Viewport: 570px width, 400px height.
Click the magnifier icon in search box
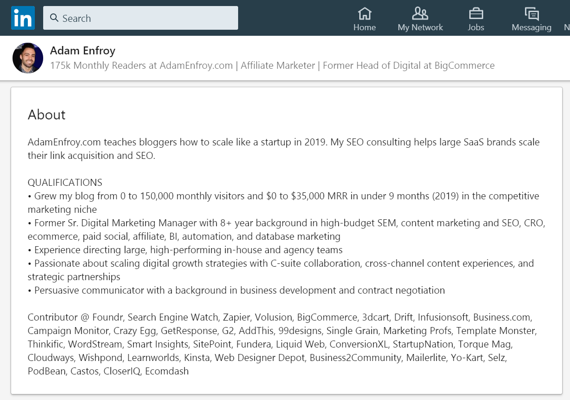pos(54,18)
